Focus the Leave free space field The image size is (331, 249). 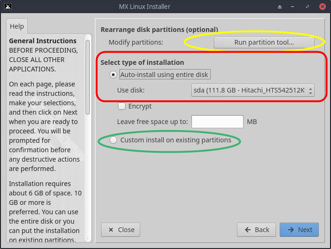point(217,122)
